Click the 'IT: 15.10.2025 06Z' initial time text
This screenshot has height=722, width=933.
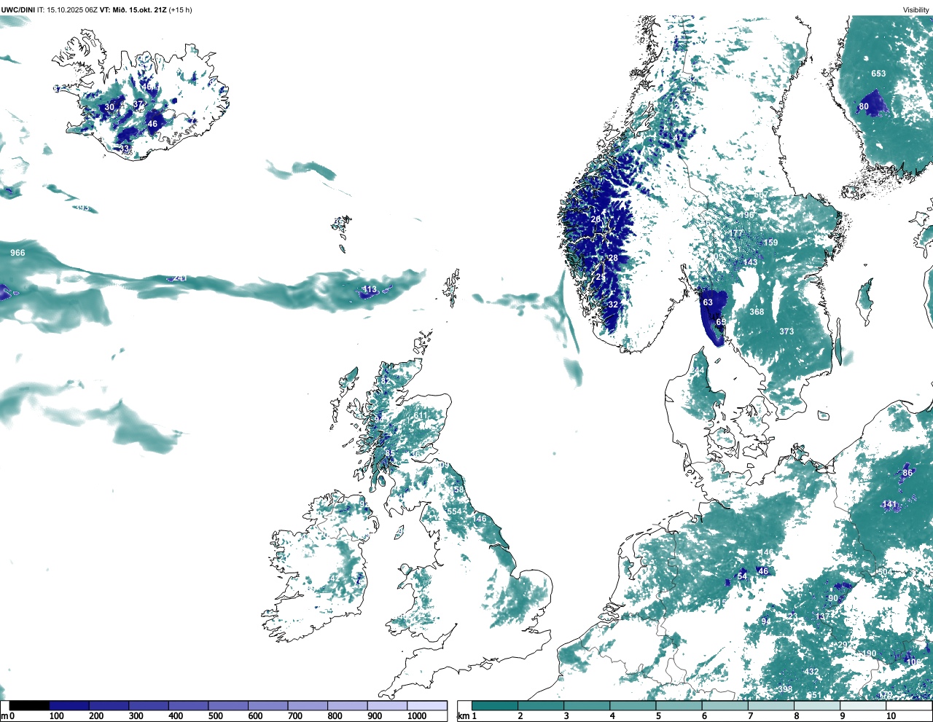tap(68, 10)
